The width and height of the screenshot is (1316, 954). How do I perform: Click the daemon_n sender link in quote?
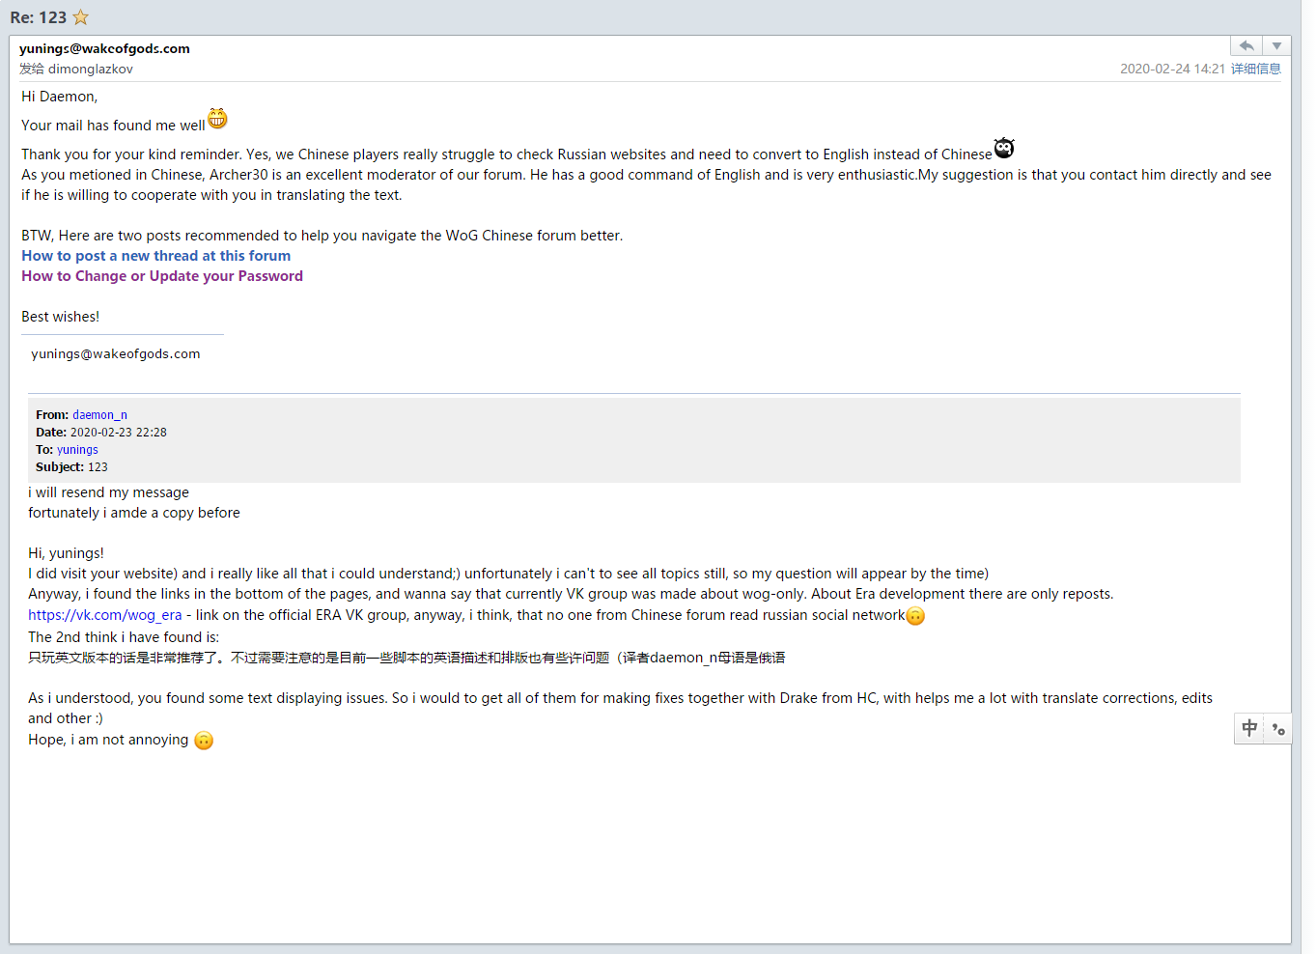coord(99,415)
